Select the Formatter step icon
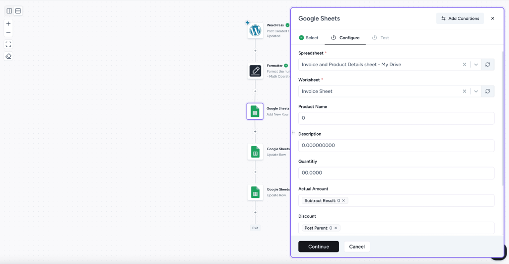Screen dimensions: 509x264 click(255, 71)
